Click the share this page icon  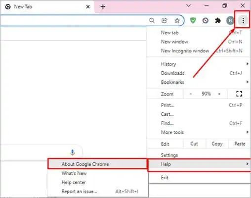tap(165, 21)
